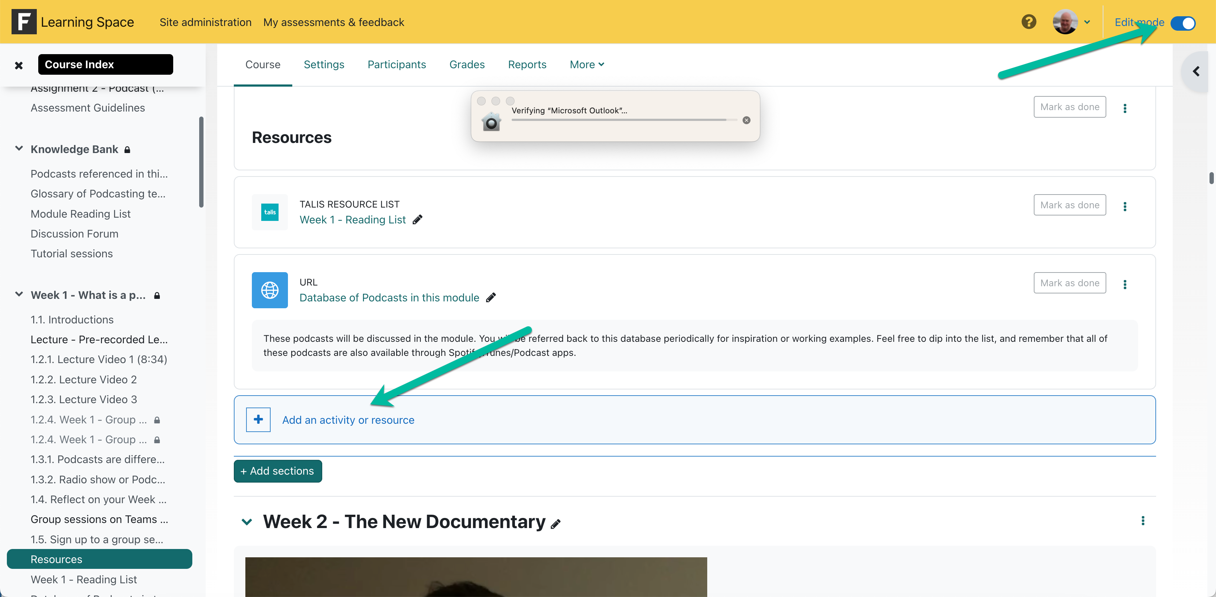Click the Talis resource list icon
Screen dimensions: 1216x597
[270, 212]
